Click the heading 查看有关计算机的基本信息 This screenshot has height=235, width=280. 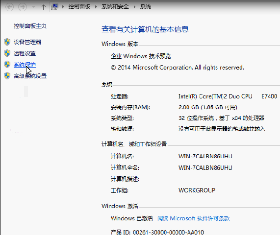click(x=145, y=29)
